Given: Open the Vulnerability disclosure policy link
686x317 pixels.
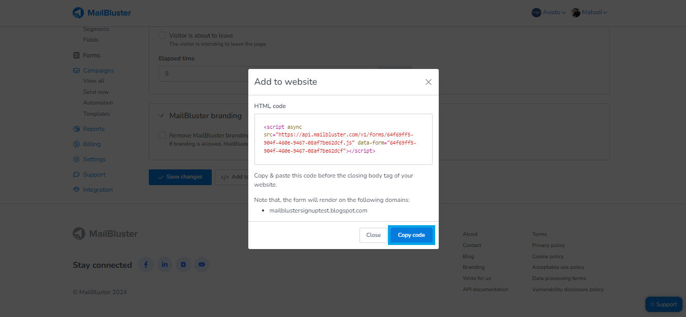Looking at the screenshot, I should (x=568, y=290).
